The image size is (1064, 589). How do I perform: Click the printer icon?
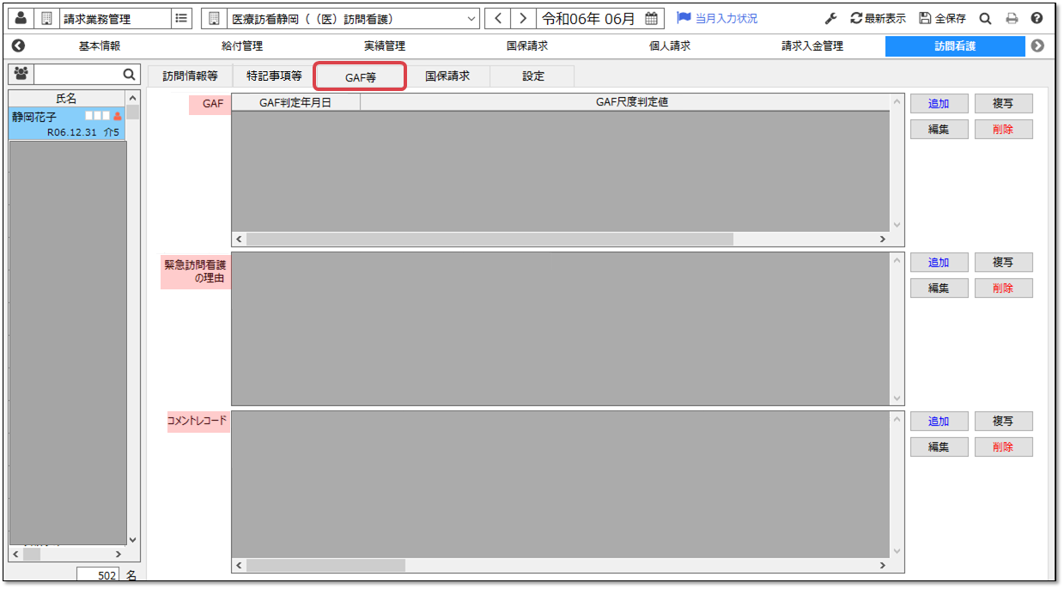[1012, 18]
